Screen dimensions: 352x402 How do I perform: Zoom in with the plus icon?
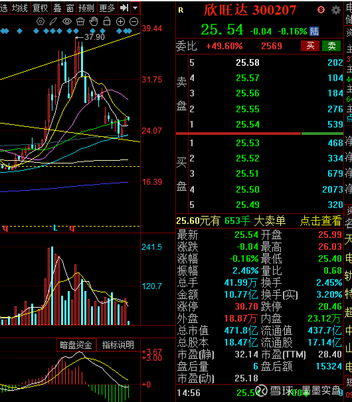[121, 22]
